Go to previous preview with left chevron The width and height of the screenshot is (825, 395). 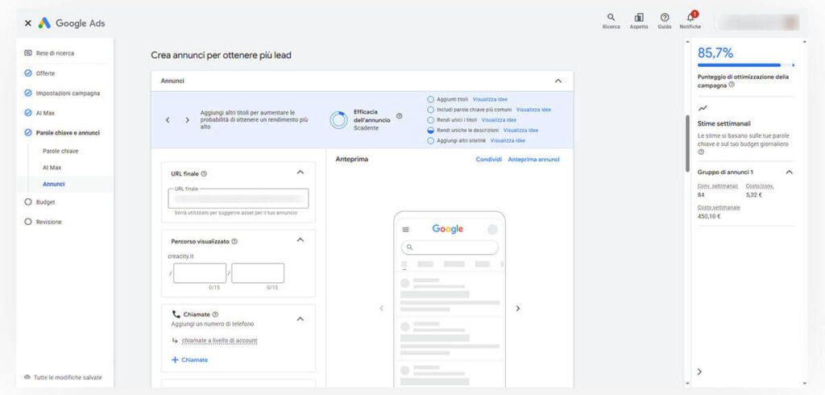point(381,308)
